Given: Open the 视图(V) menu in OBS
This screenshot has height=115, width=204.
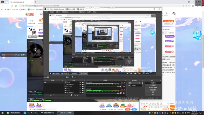Looking at the screenshot, I should 58,12.
